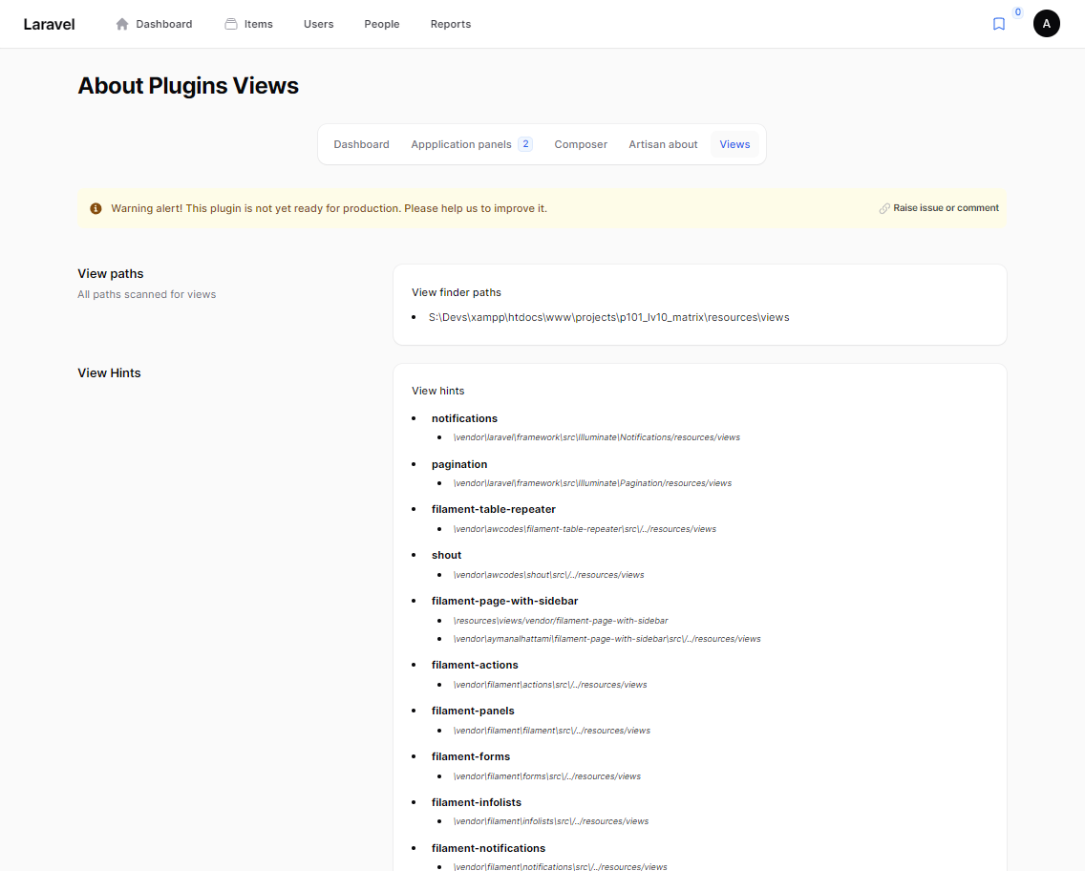Click the filament\forms views path

(546, 776)
